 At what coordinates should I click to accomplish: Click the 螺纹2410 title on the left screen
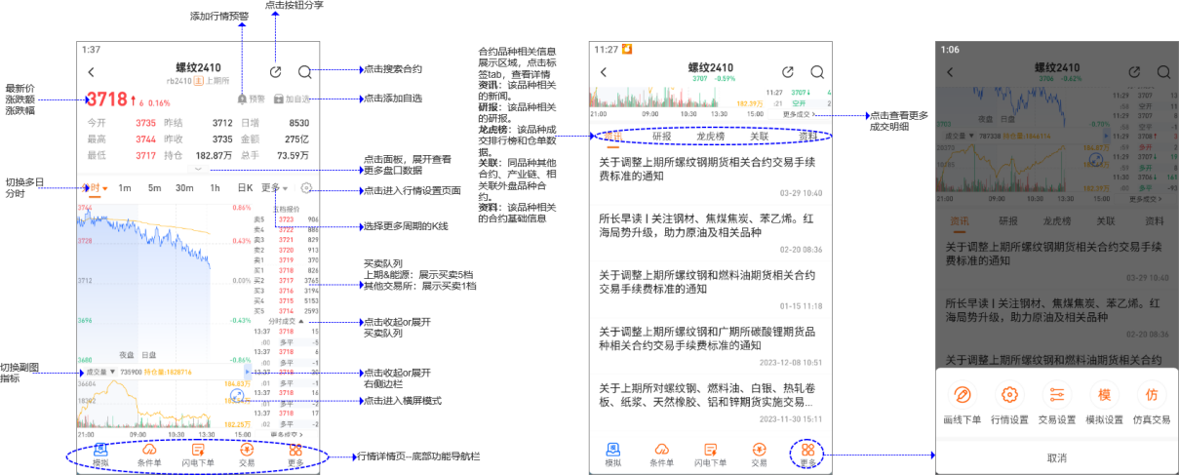(x=198, y=66)
